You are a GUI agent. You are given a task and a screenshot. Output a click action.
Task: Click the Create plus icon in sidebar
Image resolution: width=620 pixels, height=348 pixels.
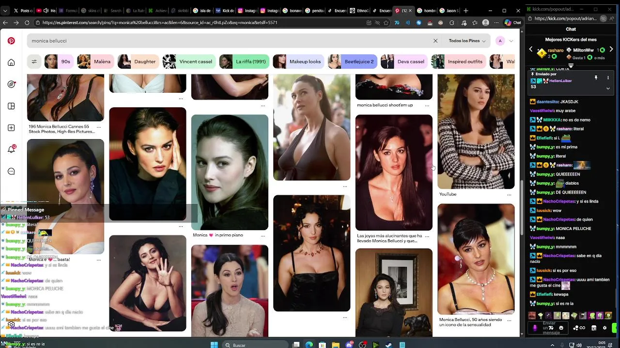pyautogui.click(x=11, y=128)
